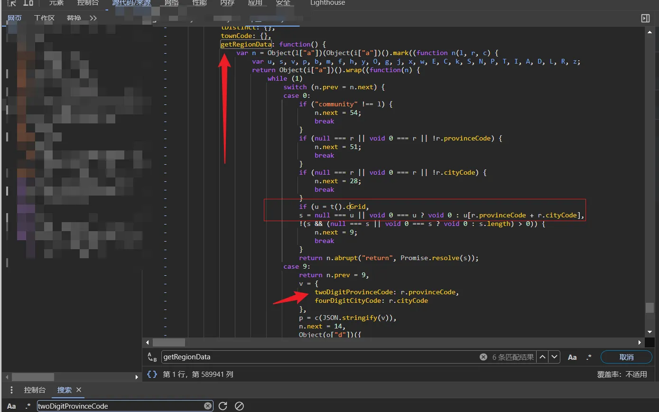
Task: Toggle the sidebar panel icon at top right
Action: tap(645, 18)
